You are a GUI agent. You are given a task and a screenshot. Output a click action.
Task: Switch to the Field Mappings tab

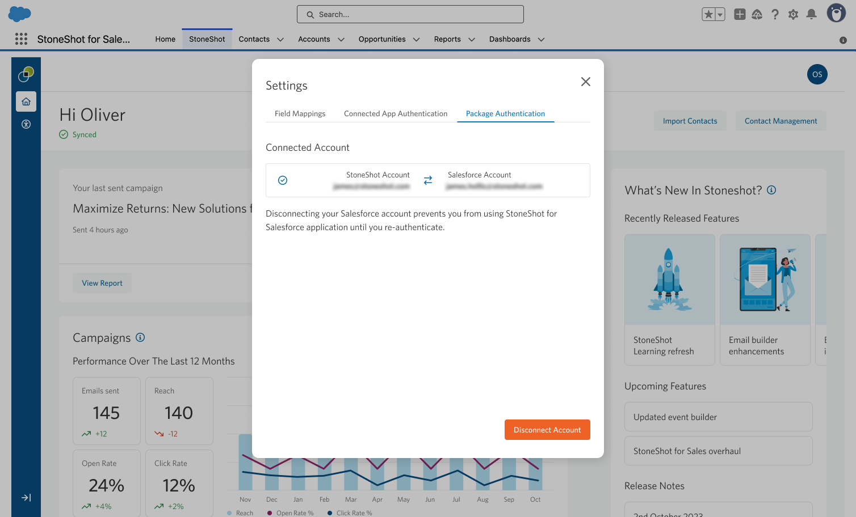[300, 113]
